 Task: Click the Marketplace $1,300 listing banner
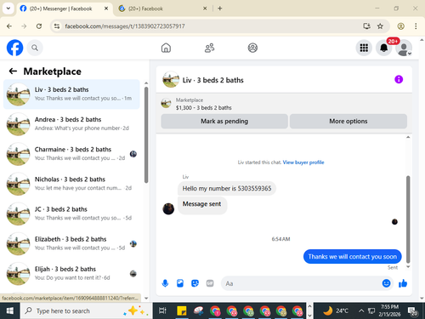(284, 104)
